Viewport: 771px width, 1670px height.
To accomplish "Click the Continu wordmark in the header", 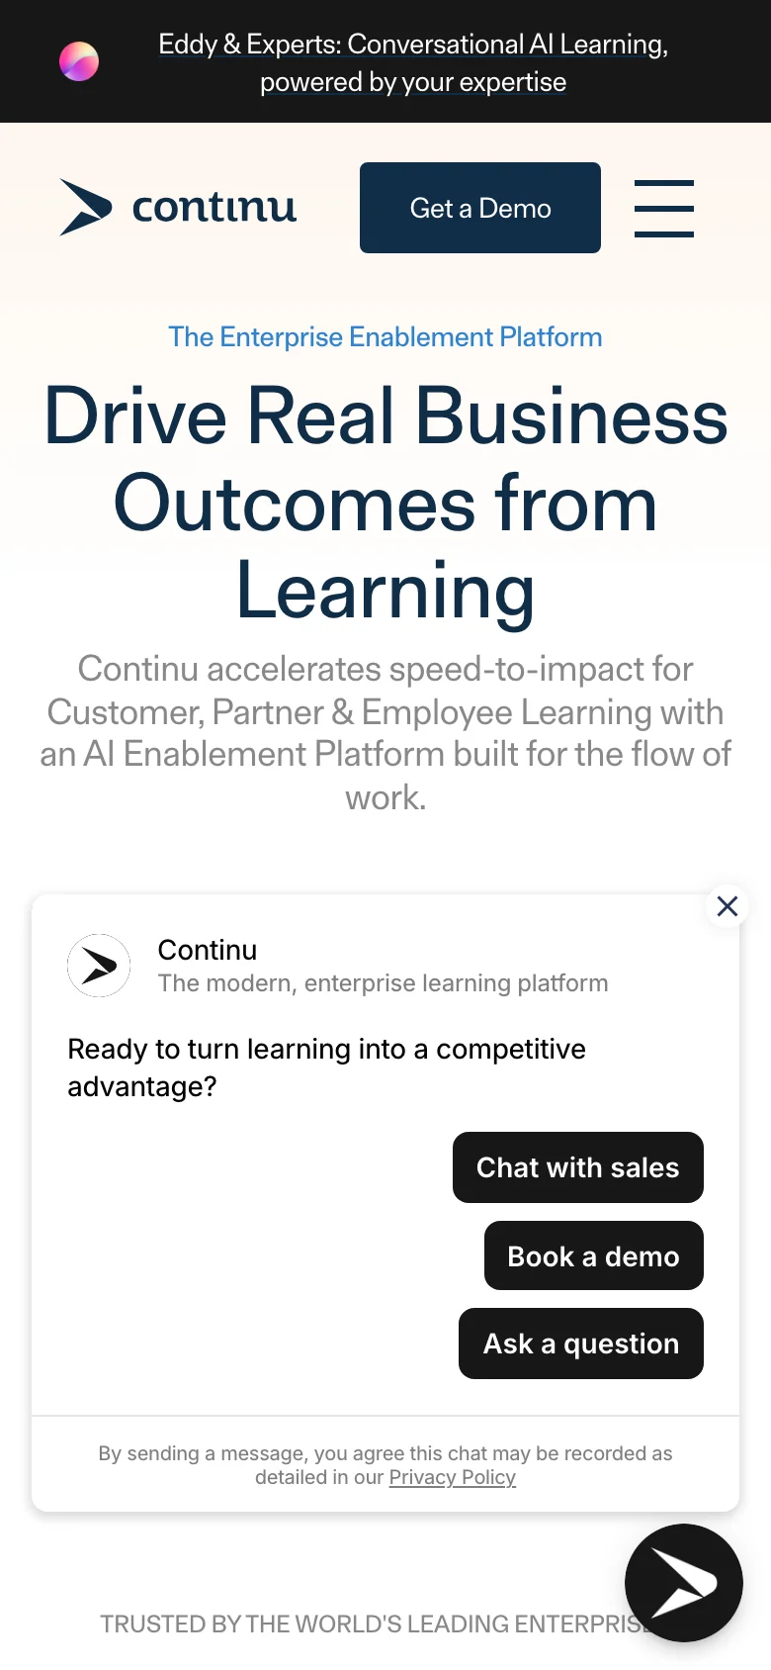I will click(214, 207).
